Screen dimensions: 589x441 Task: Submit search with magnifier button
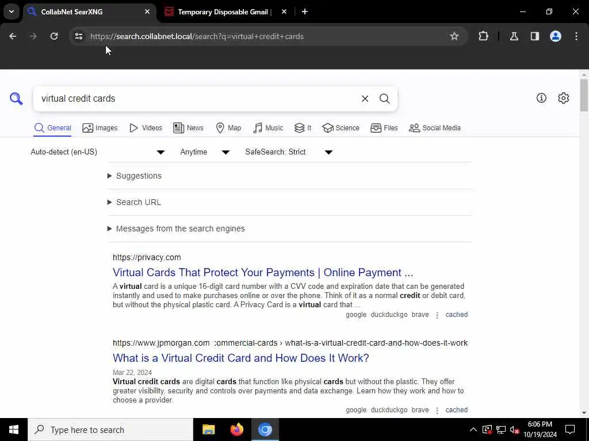(384, 99)
